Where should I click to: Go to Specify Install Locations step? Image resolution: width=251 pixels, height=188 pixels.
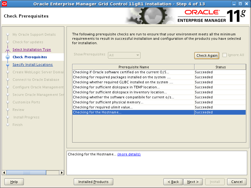(x=33, y=65)
